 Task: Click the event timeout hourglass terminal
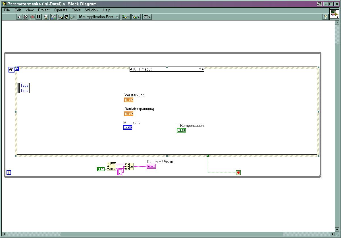(x=17, y=68)
